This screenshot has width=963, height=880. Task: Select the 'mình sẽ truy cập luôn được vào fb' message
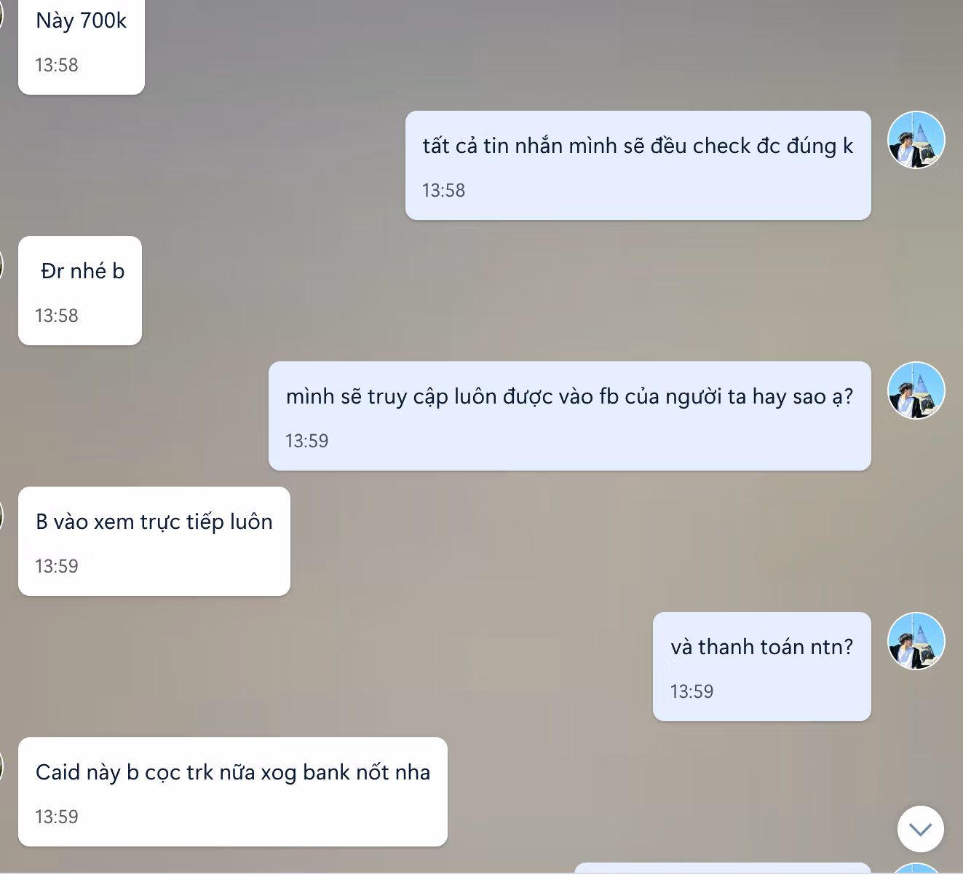point(570,416)
